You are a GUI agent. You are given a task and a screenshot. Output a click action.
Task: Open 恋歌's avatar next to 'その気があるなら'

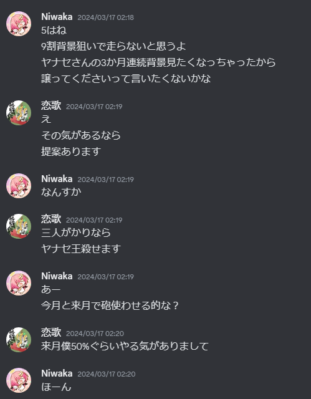click(x=19, y=113)
